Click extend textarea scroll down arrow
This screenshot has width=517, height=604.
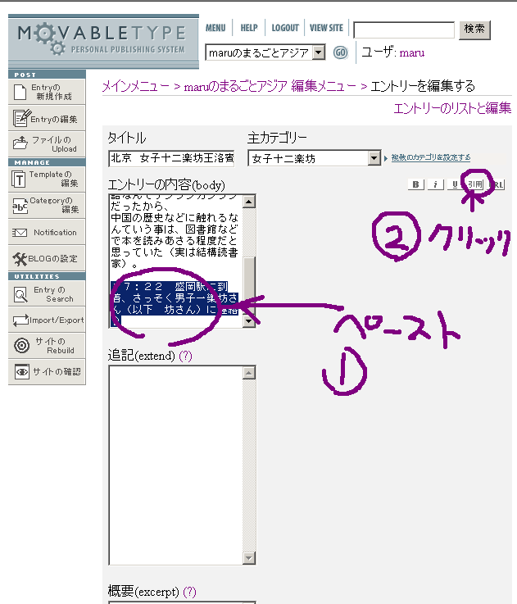[249, 557]
